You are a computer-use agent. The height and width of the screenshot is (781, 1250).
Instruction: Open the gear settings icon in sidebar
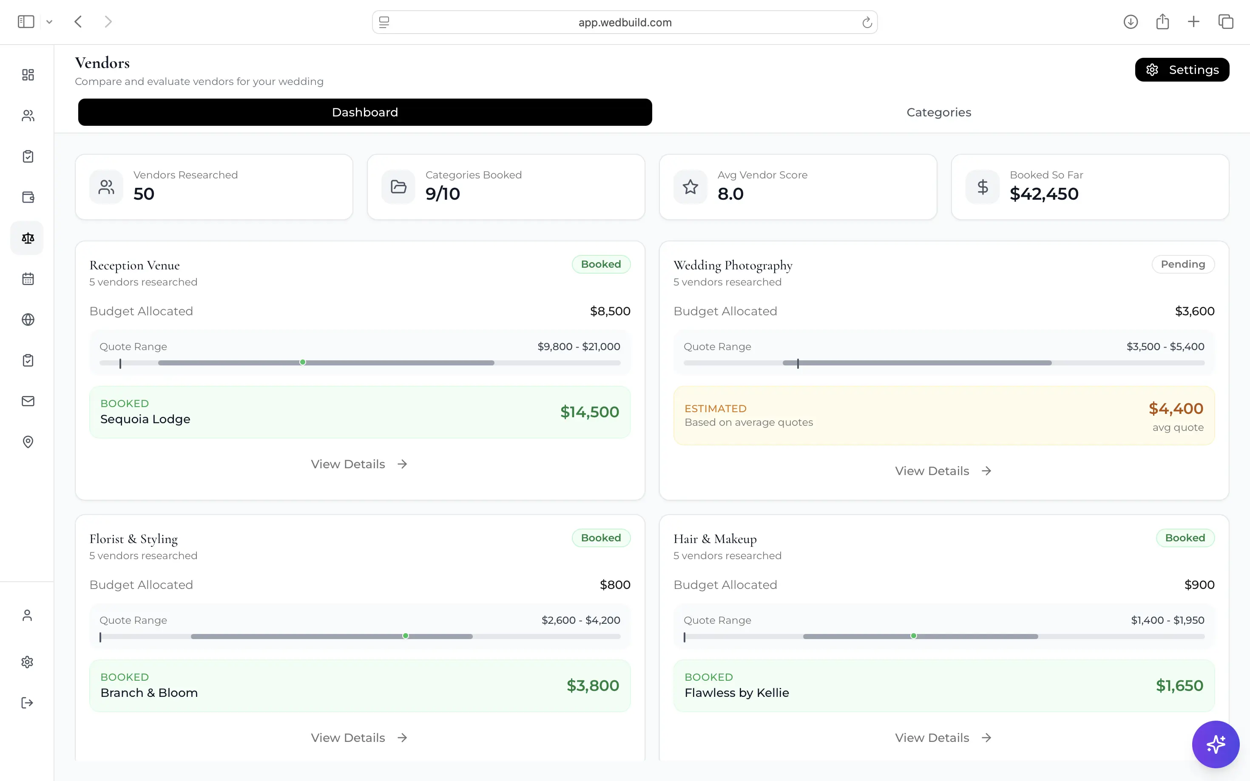click(x=27, y=662)
